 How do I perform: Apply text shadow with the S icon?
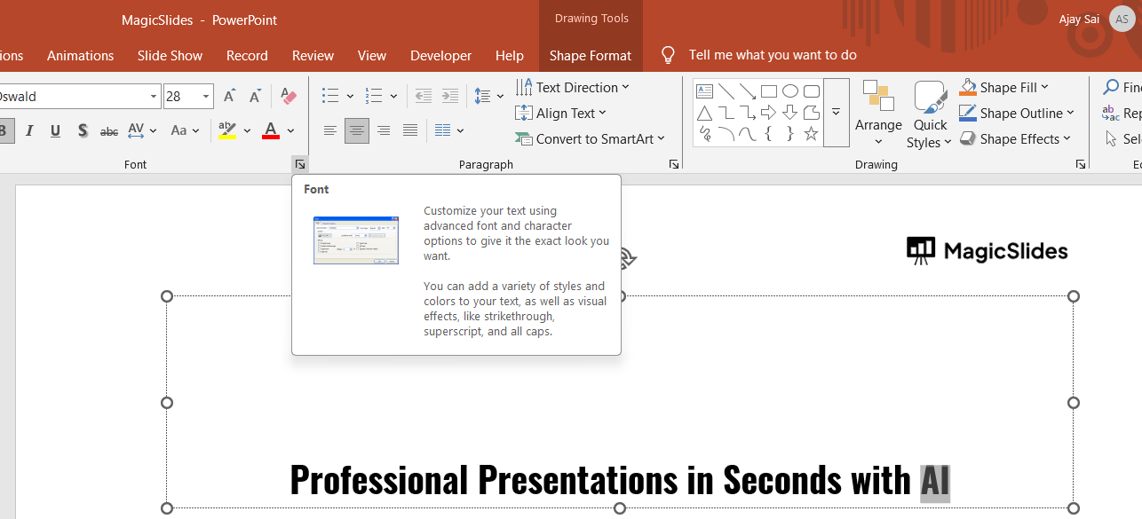point(83,130)
